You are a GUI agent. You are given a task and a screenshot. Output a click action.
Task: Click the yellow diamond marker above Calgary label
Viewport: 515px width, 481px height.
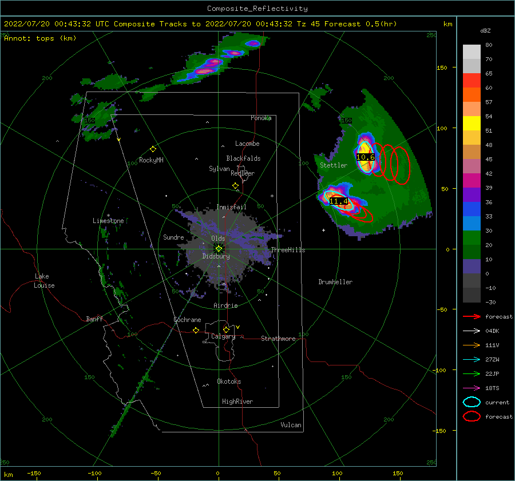click(226, 329)
